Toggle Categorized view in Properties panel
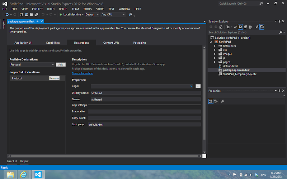This screenshot has width=287, height=179. (x=211, y=101)
